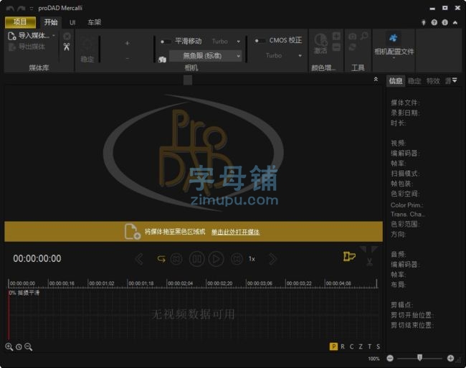Click the refresh icon in 工具 group
This screenshot has width=466, height=368.
point(353,47)
